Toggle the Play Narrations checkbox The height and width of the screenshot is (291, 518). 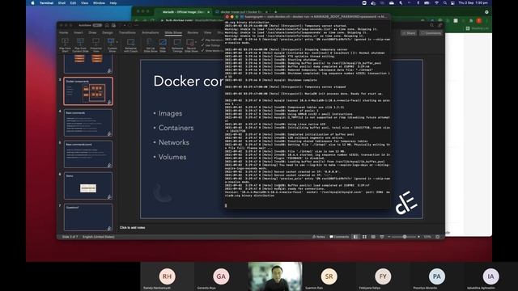coord(202,40)
